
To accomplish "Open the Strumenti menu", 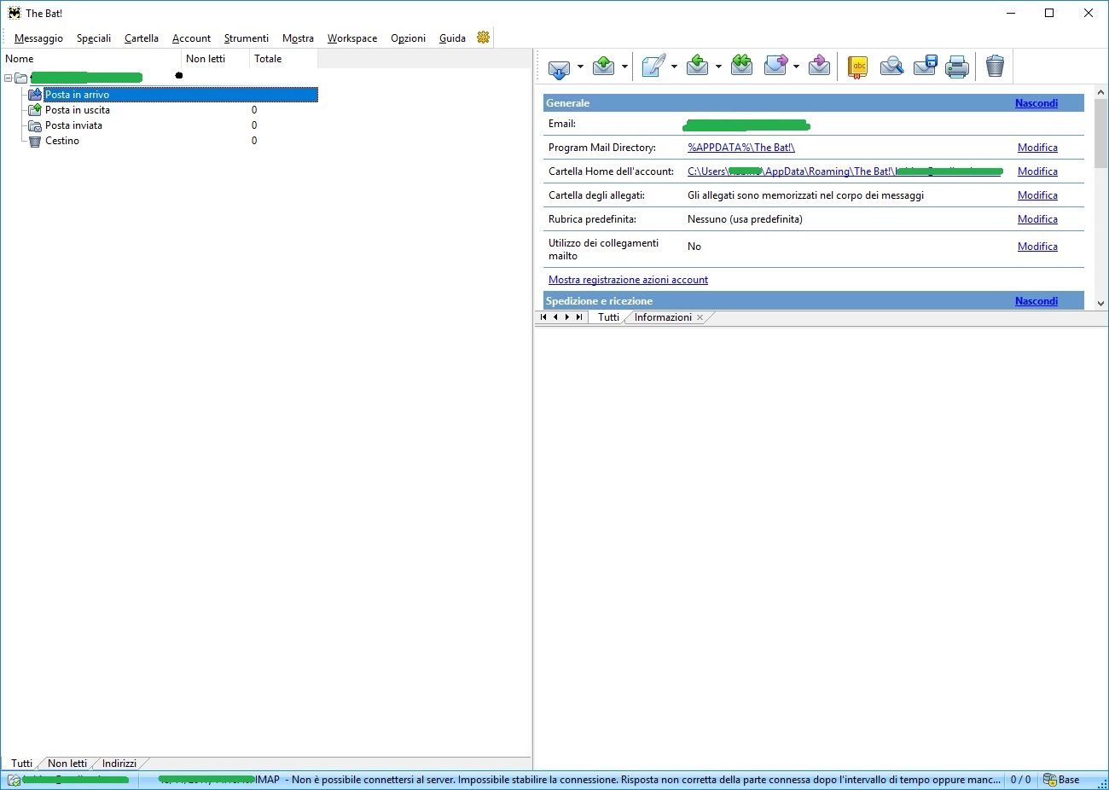I will point(247,38).
